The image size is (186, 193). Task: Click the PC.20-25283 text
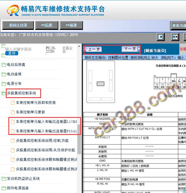click(51, 50)
